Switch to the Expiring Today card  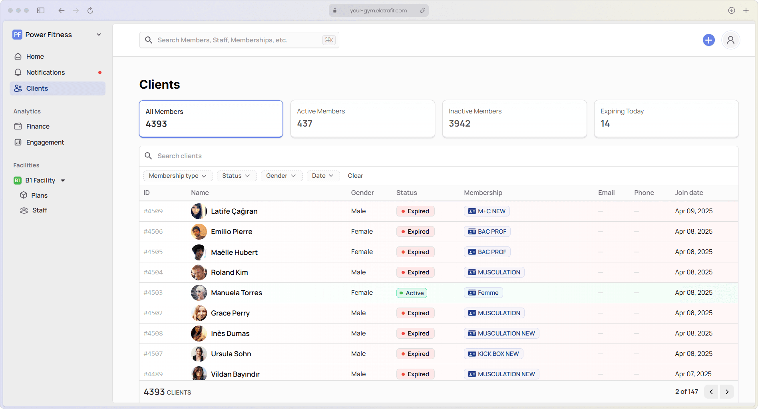pyautogui.click(x=666, y=119)
